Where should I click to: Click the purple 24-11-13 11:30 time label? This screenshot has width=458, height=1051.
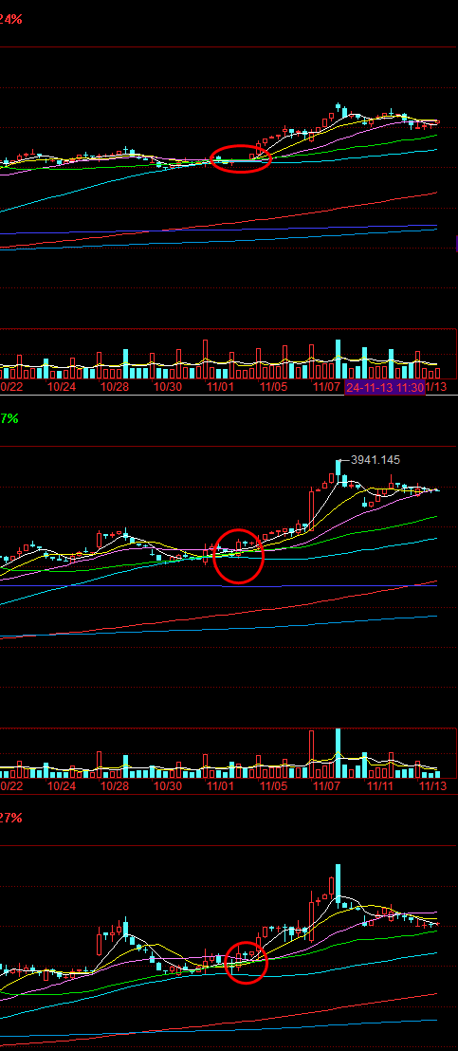385,387
